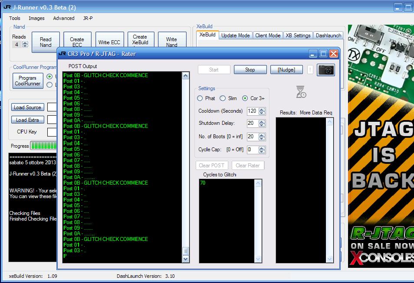Viewport: 414px width, 283px height.
Task: Click the Write Nand button
Action: click(x=172, y=40)
